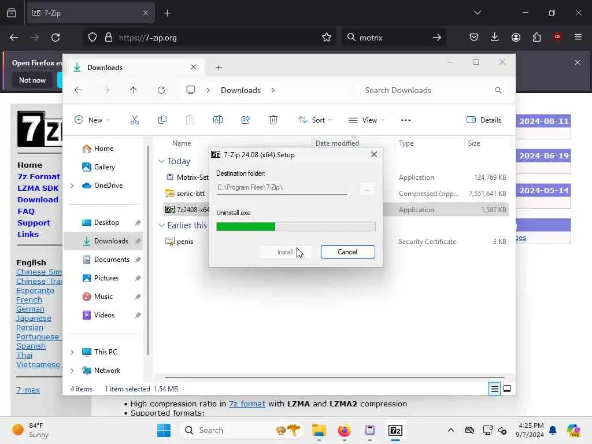The image size is (592, 444).
Task: Switch to large thumbnails view in Explorer status bar
Action: pos(507,388)
